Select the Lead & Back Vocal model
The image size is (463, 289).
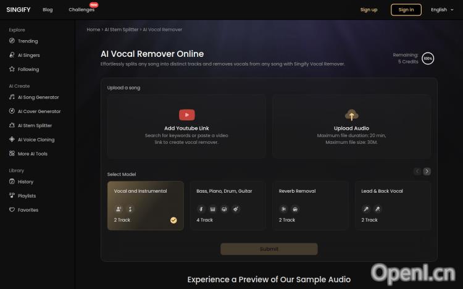[393, 206]
